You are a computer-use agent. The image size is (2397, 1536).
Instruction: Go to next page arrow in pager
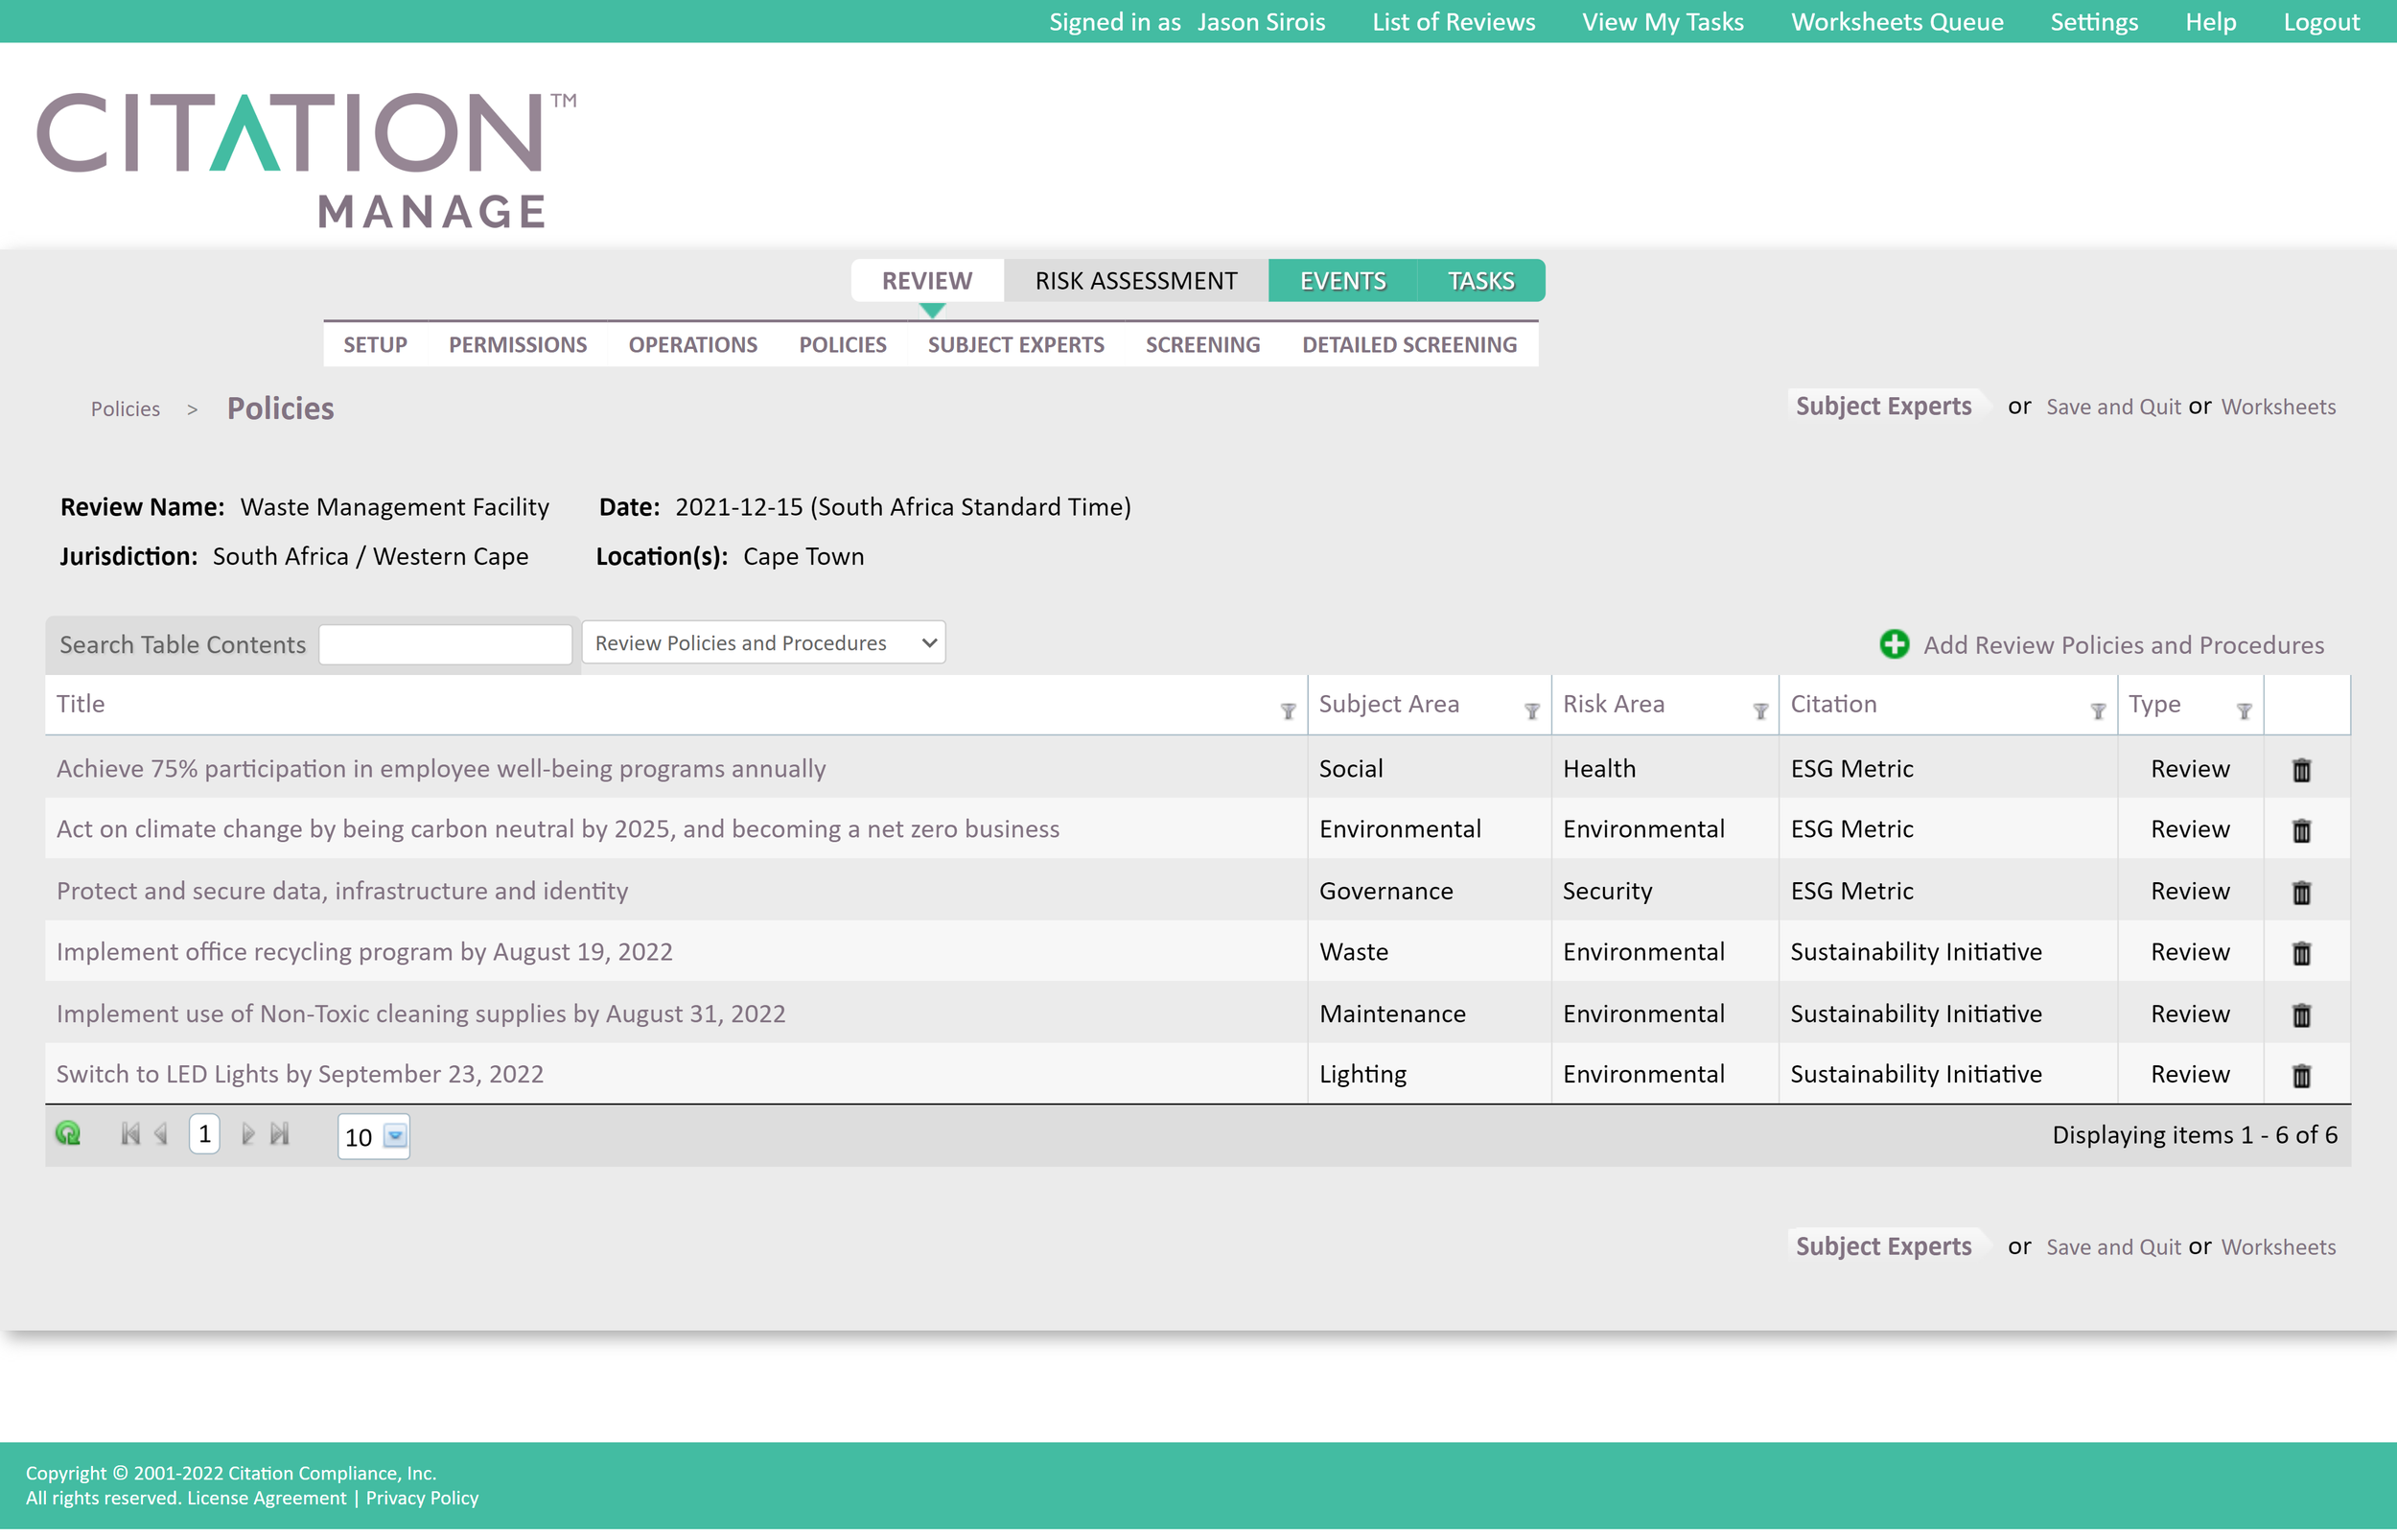pyautogui.click(x=247, y=1134)
